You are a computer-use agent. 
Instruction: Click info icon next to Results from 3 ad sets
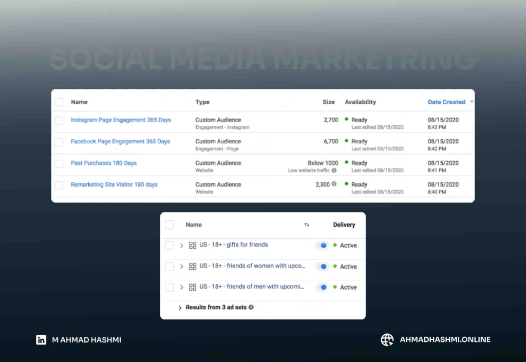point(251,308)
